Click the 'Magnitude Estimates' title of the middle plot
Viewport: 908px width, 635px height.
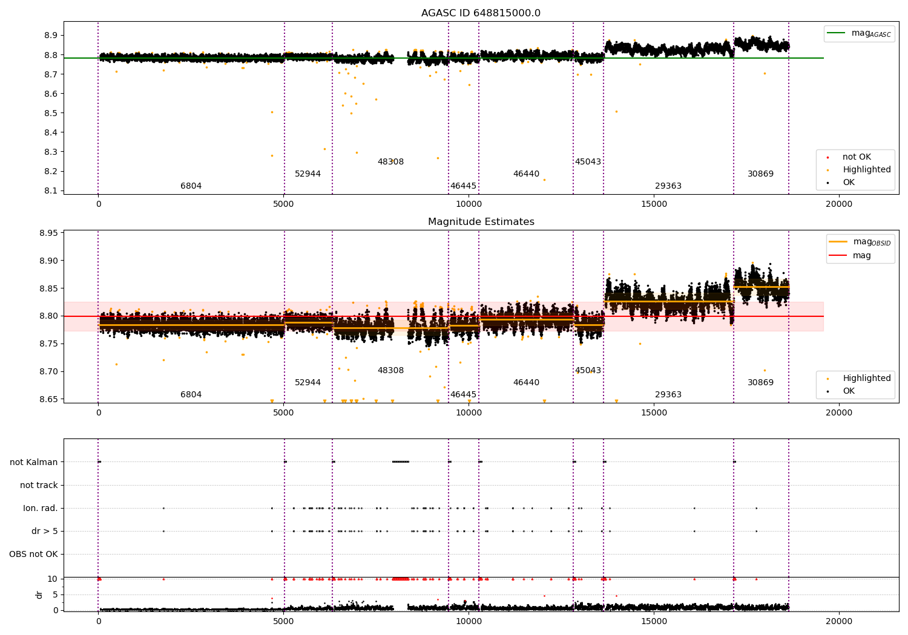coord(481,222)
